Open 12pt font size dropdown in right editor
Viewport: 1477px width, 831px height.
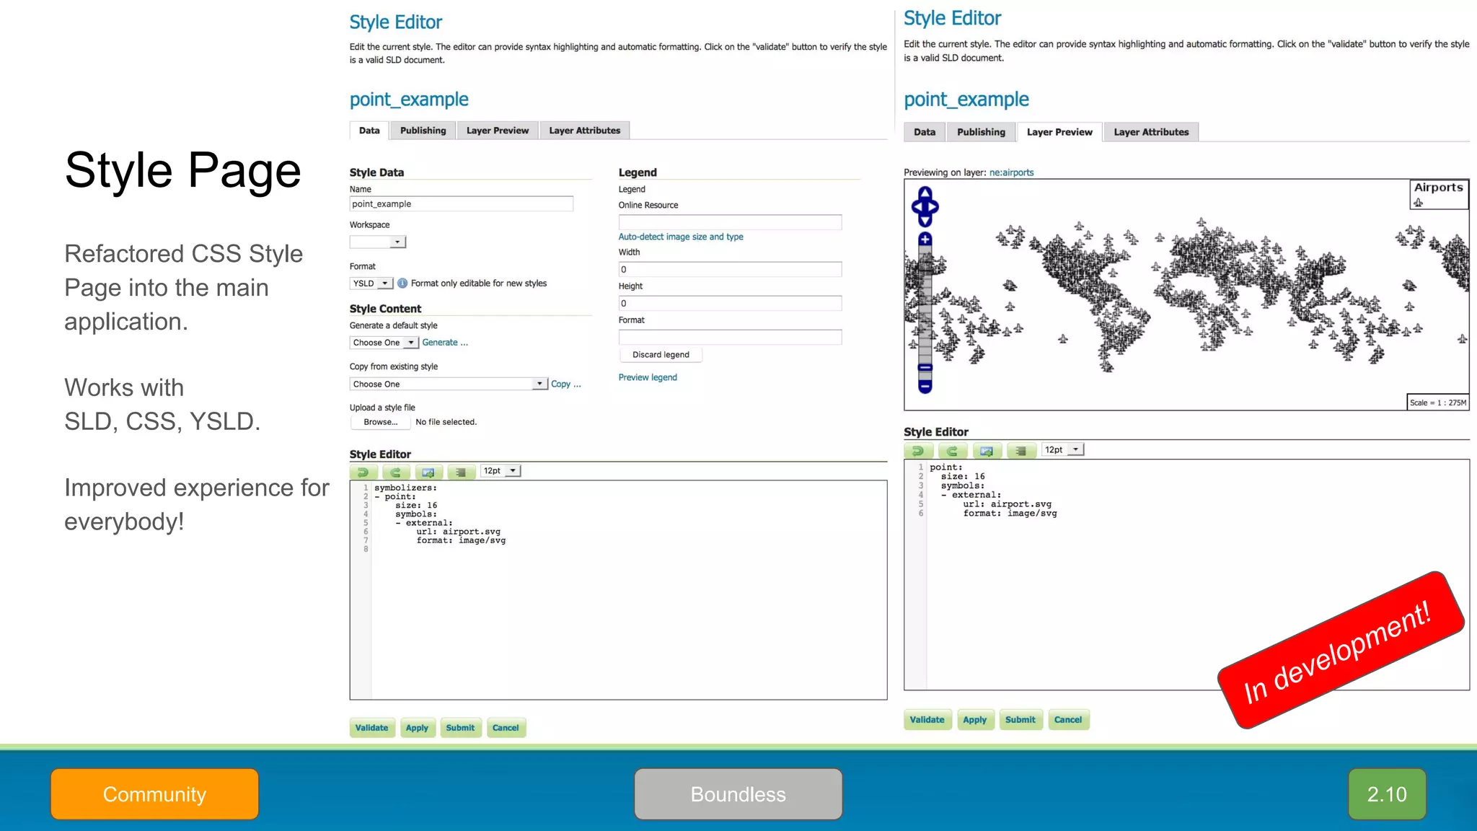[1063, 450]
